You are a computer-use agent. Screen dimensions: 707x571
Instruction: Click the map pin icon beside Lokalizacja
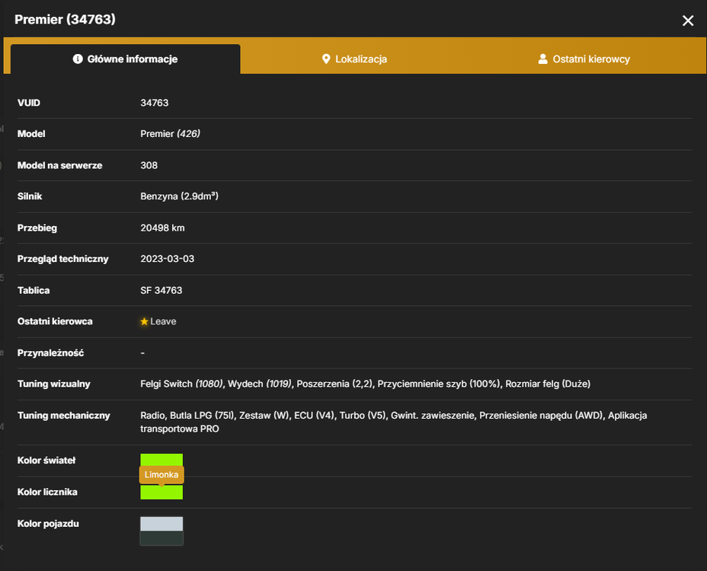click(326, 59)
